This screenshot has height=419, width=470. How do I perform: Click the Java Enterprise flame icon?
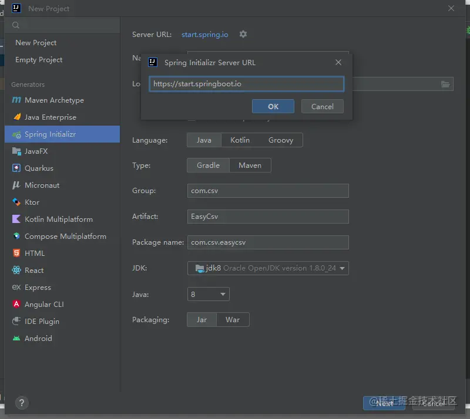[17, 117]
